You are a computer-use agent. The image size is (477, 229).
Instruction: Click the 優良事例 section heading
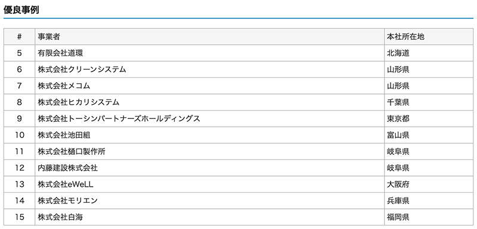point(21,10)
